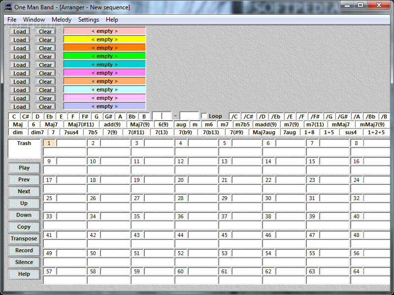This screenshot has height=295, width=394.
Task: Open the File menu
Action: 12,20
